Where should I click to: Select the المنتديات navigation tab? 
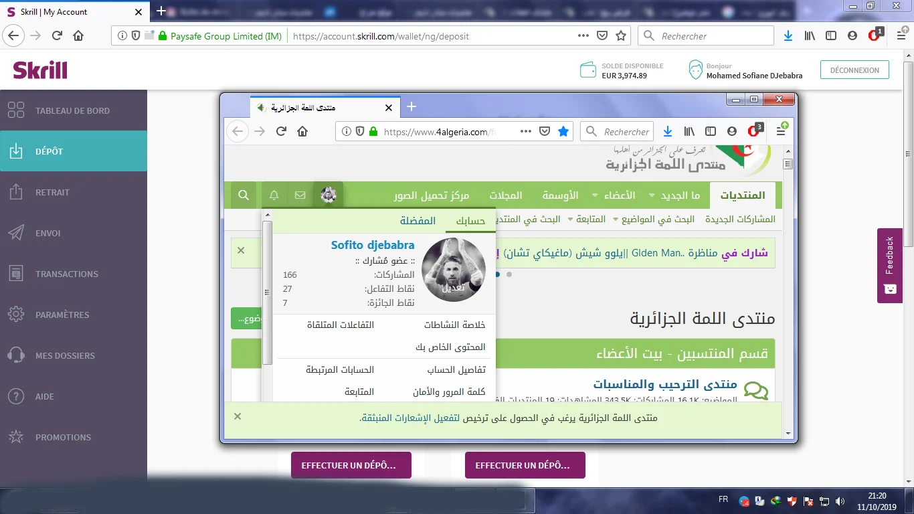(x=742, y=195)
